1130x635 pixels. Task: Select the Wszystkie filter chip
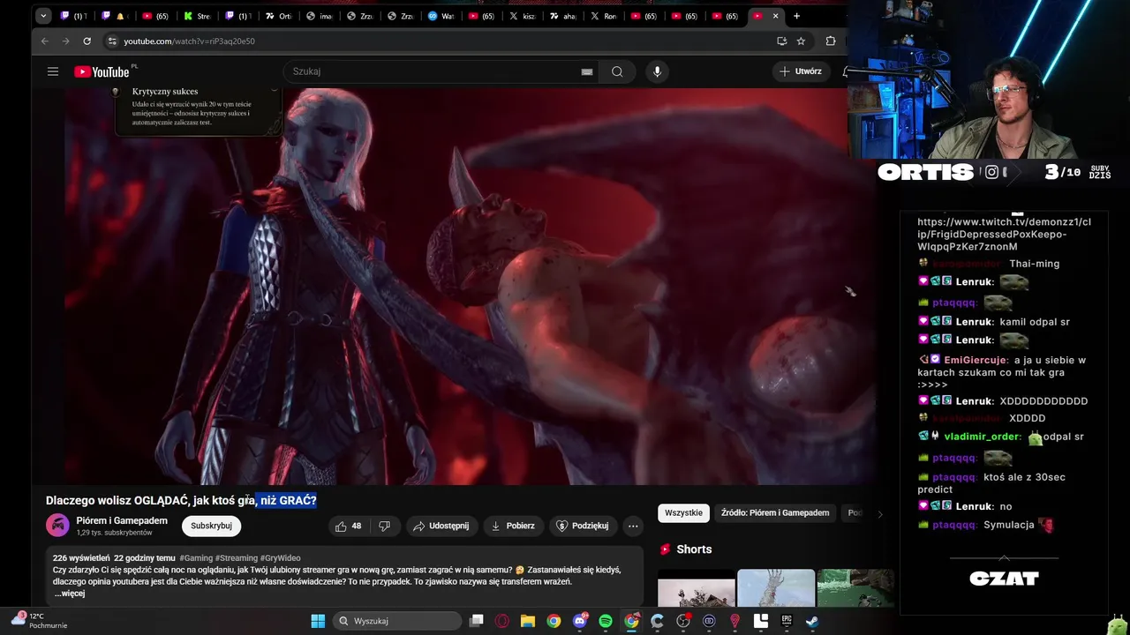pyautogui.click(x=683, y=512)
